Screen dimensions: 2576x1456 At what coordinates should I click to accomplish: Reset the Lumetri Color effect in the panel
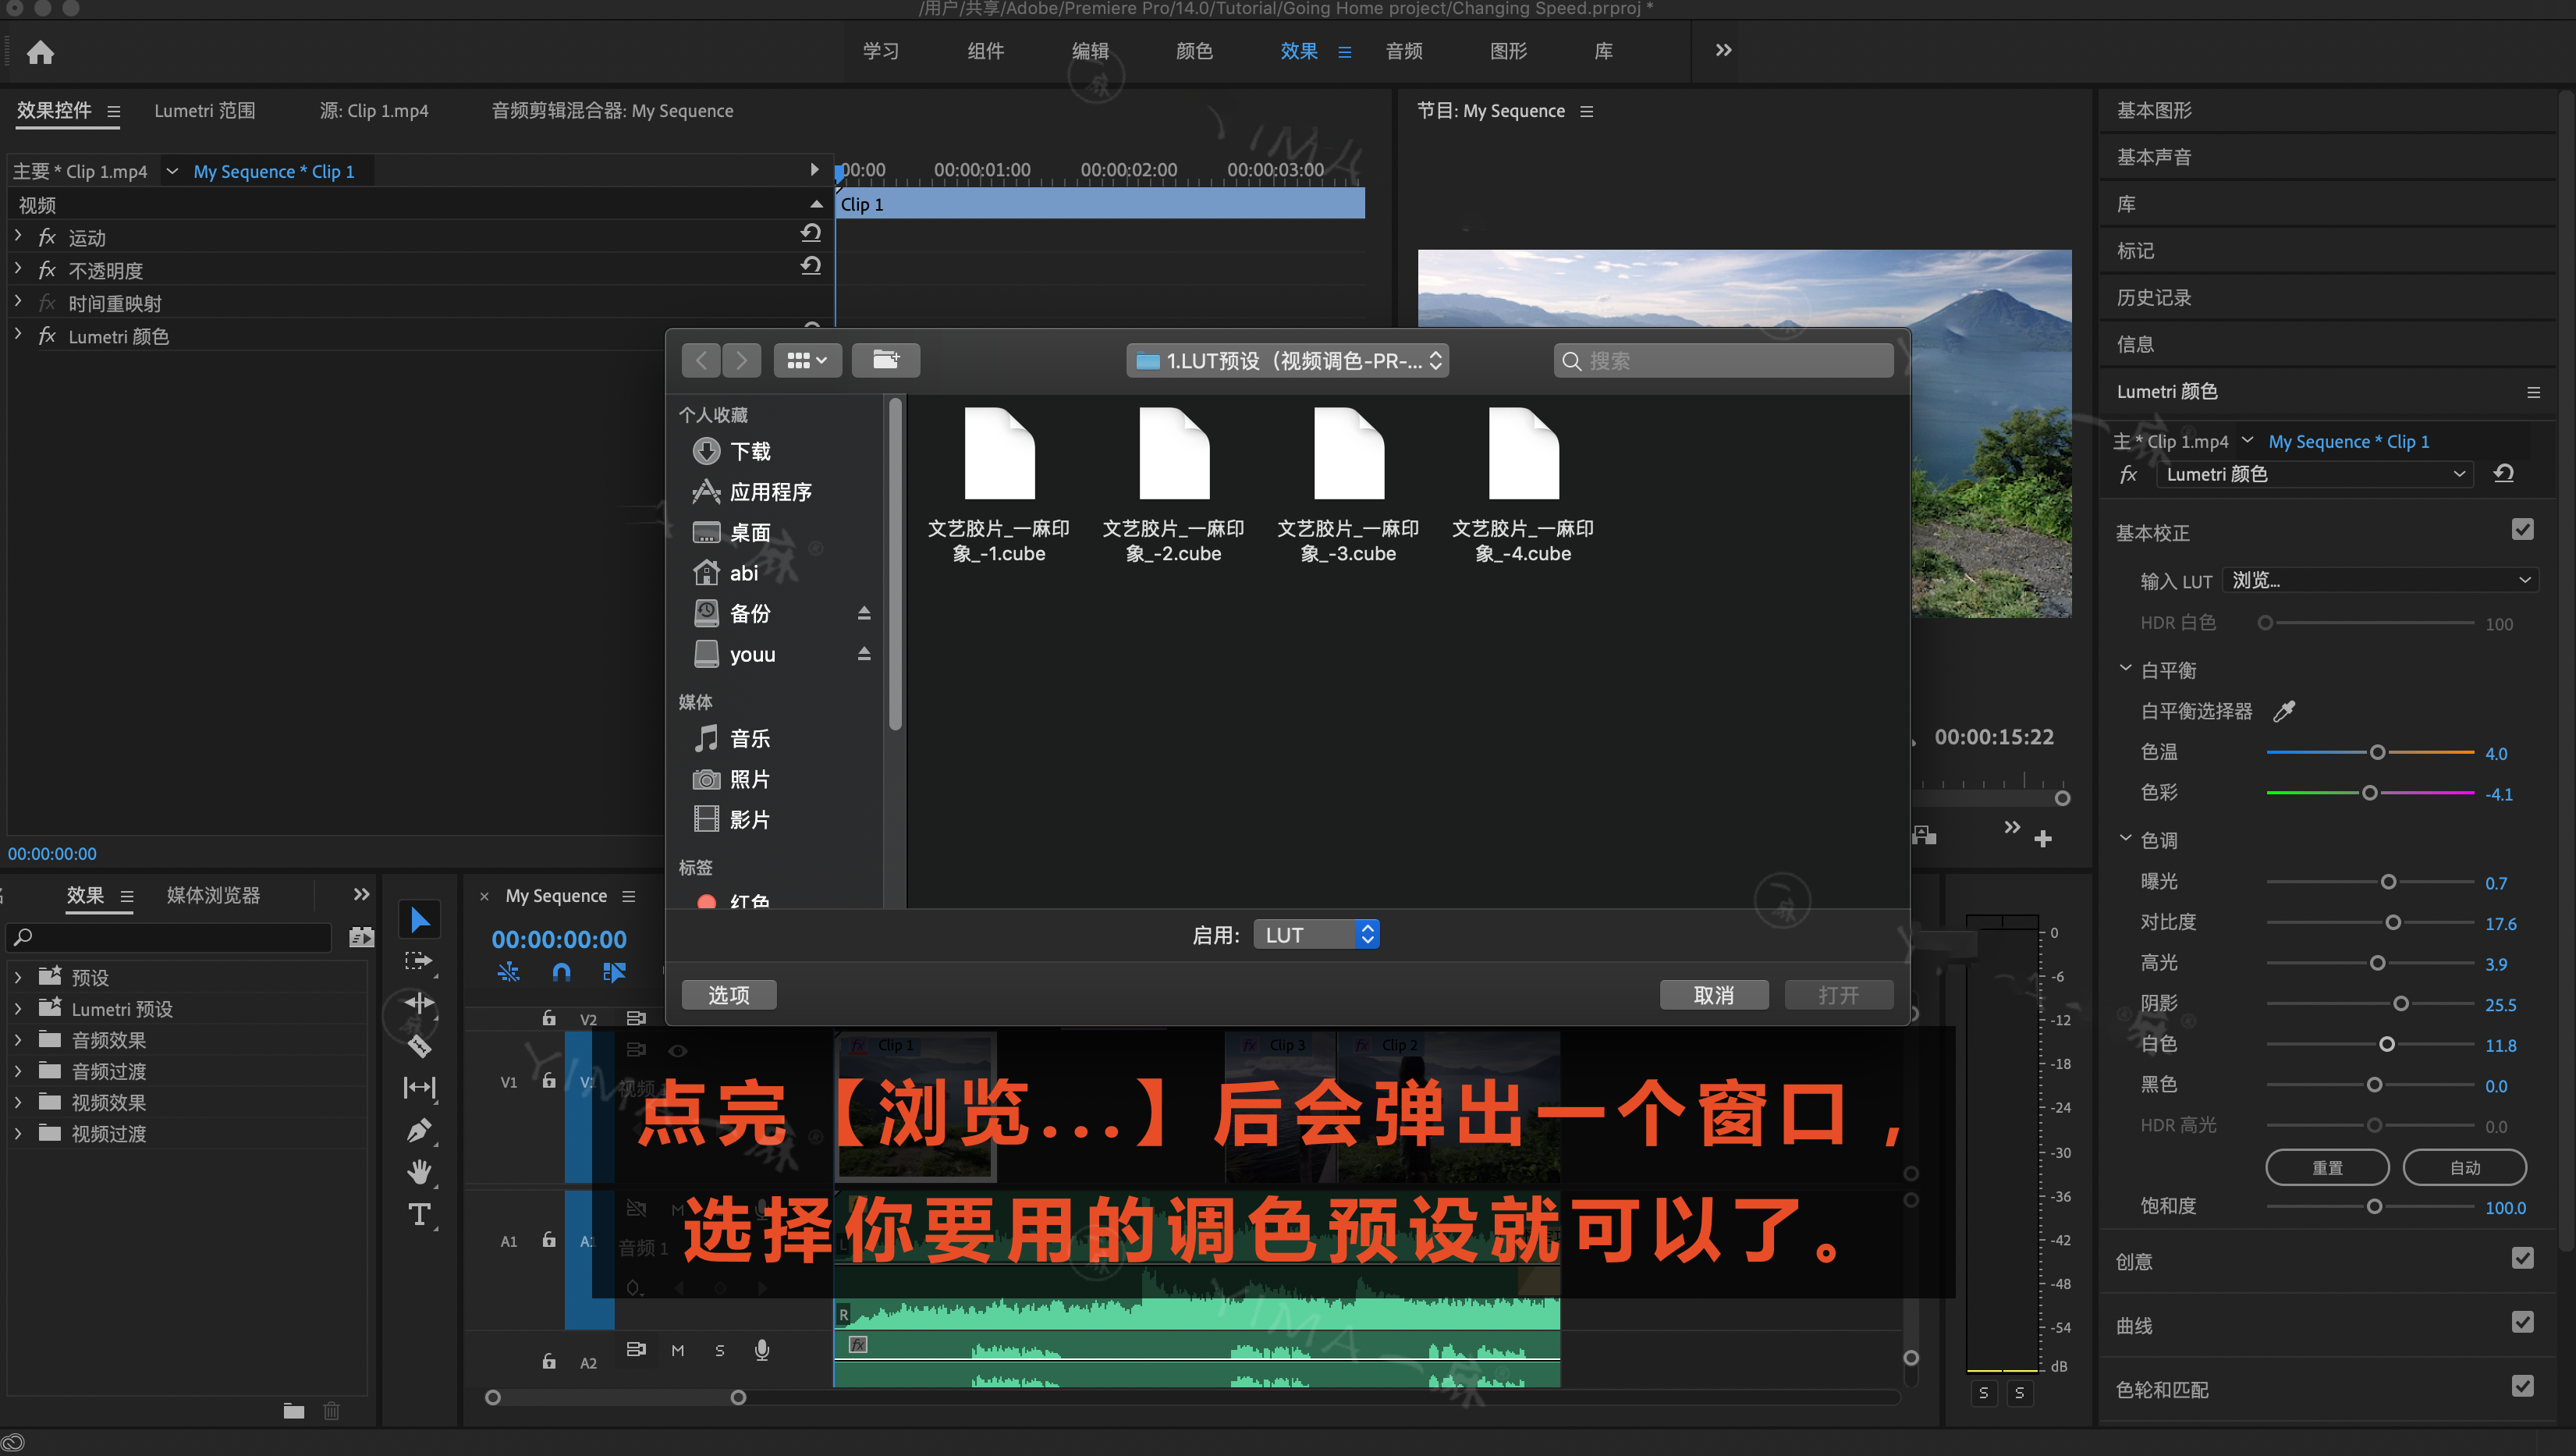coord(2504,474)
